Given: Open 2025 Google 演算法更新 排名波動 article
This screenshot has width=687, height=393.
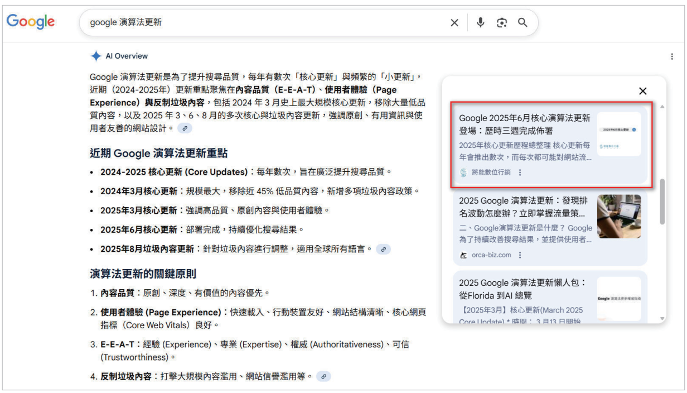Looking at the screenshot, I should pos(524,207).
